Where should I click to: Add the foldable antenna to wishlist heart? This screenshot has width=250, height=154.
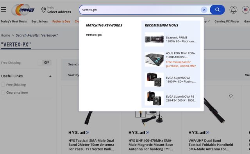(x=231, y=96)
